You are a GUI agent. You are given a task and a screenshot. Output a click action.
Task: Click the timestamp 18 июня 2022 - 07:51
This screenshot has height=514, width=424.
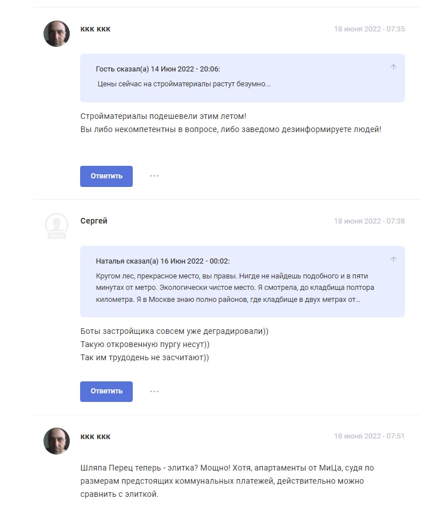pos(369,436)
